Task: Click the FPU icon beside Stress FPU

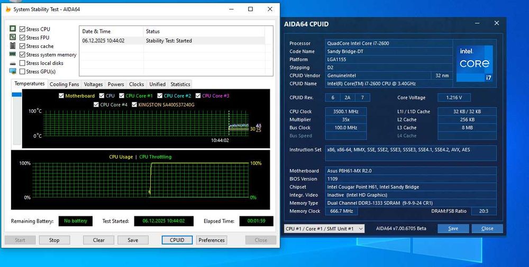Action: point(13,37)
